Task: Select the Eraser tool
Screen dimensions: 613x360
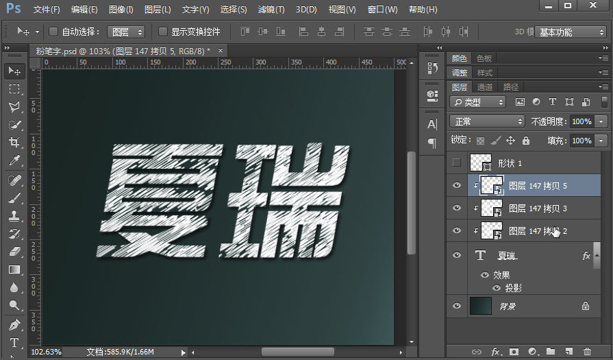Action: pyautogui.click(x=14, y=252)
